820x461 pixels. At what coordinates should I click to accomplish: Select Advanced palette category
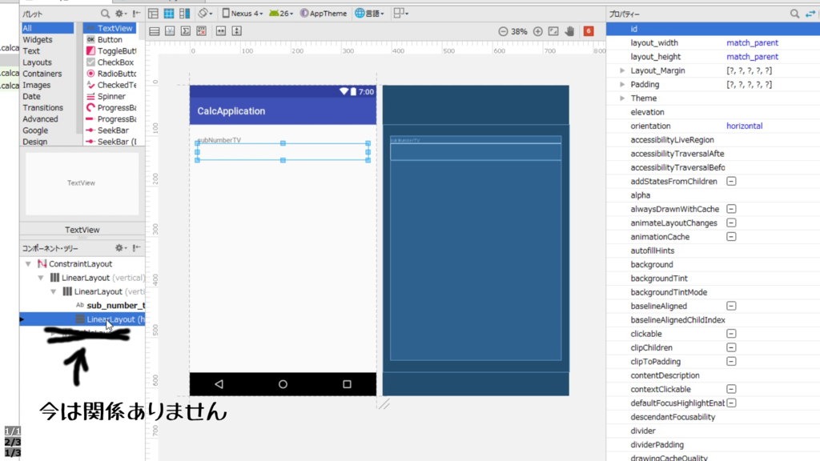click(x=40, y=119)
